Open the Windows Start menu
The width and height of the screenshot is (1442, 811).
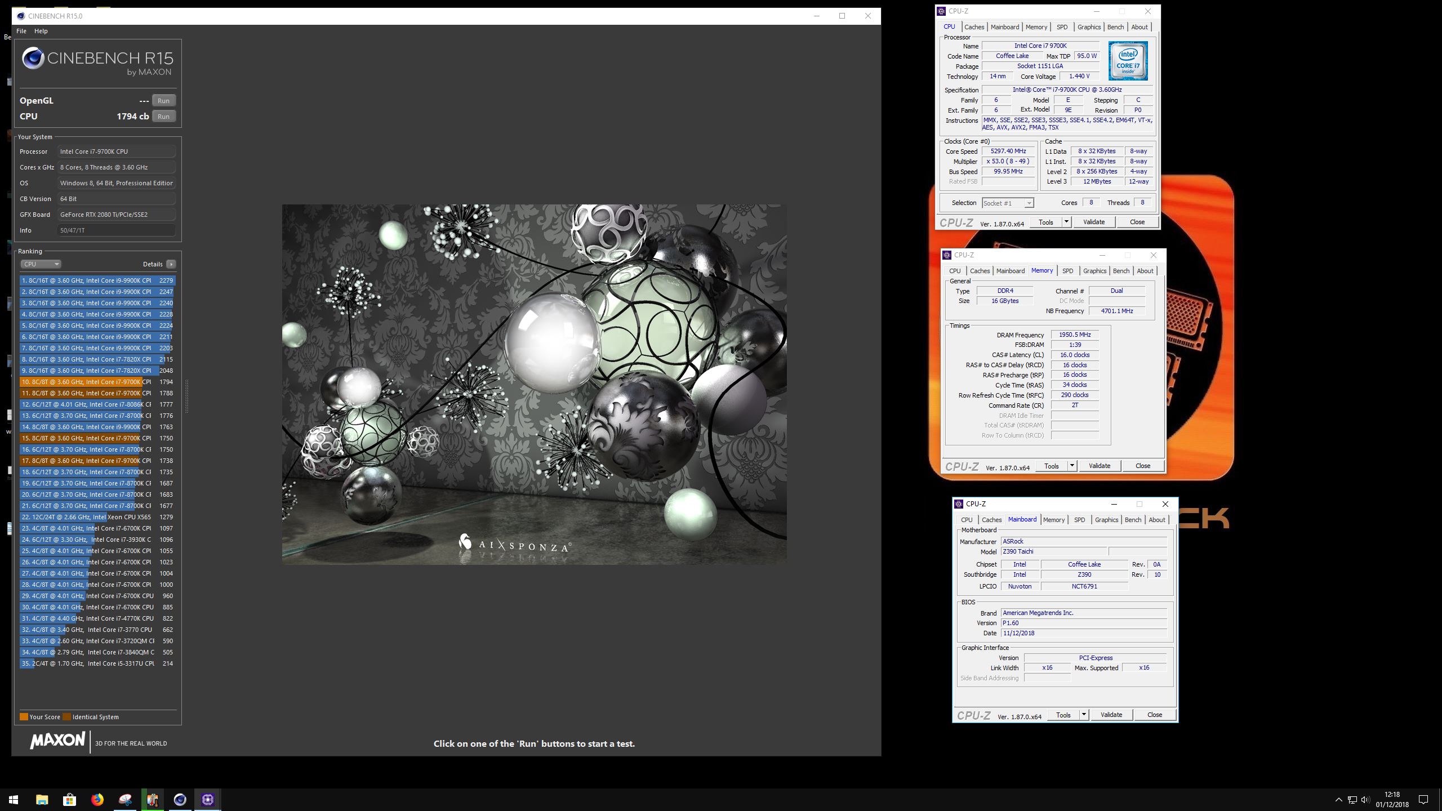tap(14, 799)
